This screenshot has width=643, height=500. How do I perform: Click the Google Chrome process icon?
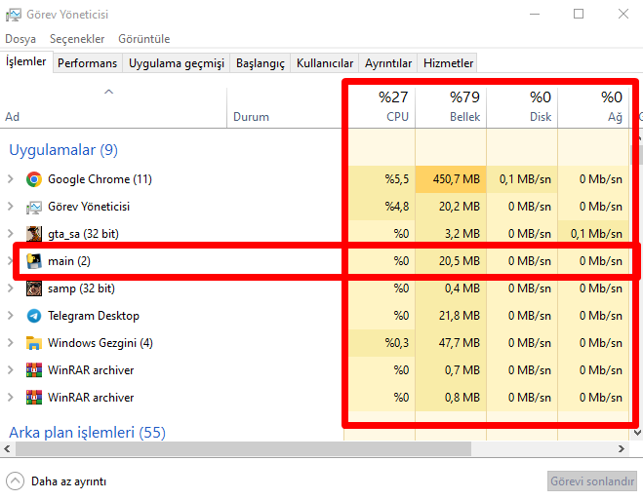coord(34,179)
